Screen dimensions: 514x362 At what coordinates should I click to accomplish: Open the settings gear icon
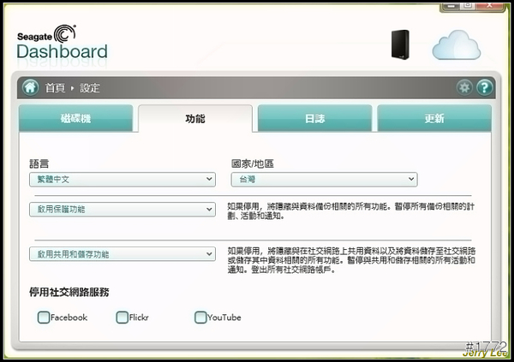pyautogui.click(x=464, y=87)
